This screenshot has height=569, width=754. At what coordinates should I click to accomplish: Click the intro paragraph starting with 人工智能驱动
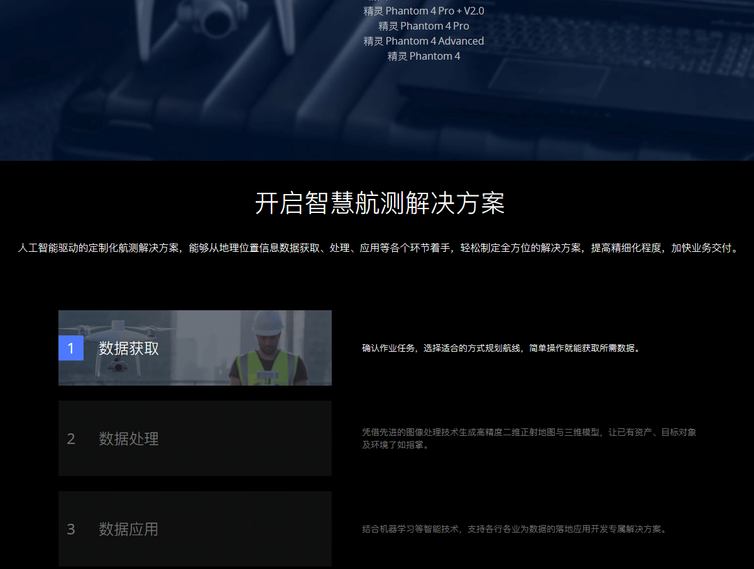point(377,248)
